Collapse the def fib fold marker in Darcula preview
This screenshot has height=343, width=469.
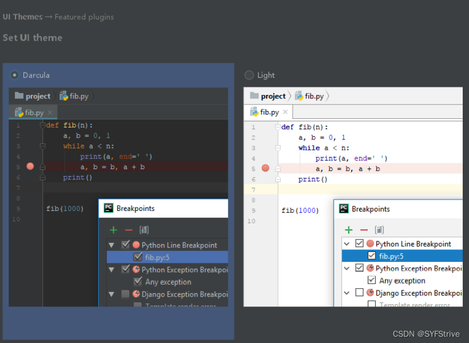pos(42,125)
